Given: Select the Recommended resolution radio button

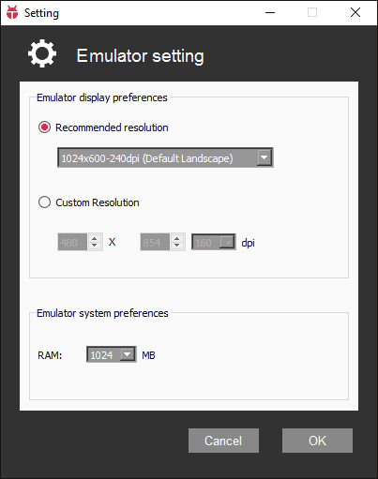Looking at the screenshot, I should coord(44,127).
